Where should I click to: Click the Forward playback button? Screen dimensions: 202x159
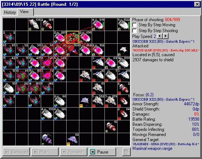pos(74,152)
